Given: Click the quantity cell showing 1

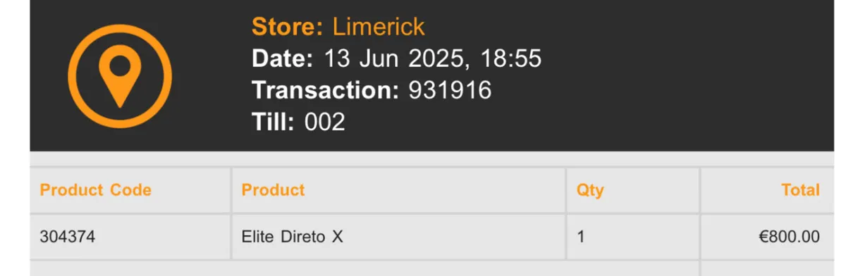Looking at the screenshot, I should point(632,237).
